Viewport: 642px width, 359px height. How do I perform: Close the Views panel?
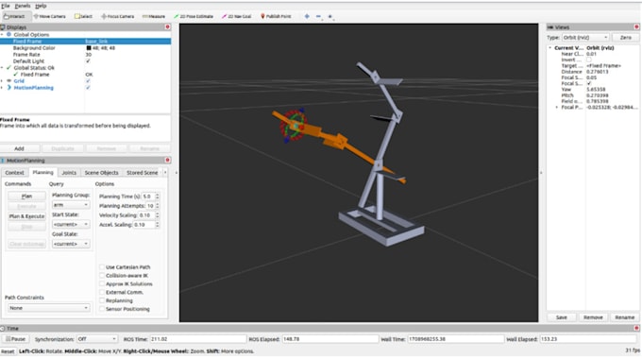[636, 27]
